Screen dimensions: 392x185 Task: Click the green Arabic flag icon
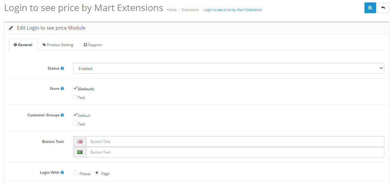click(80, 152)
